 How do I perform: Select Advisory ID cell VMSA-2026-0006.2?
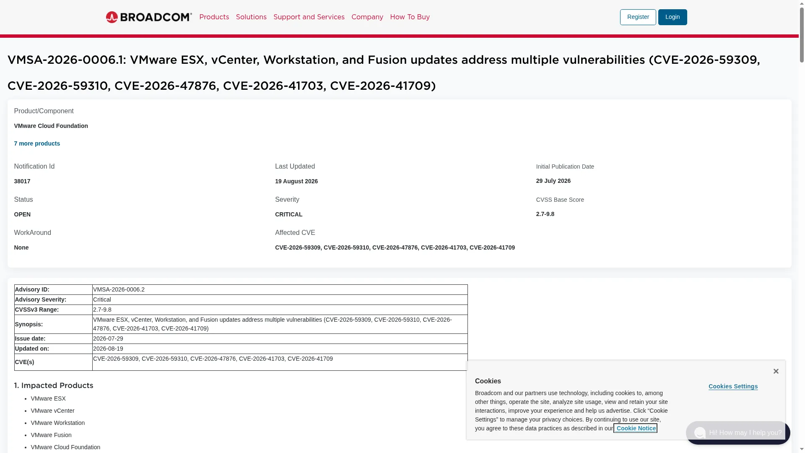[x=280, y=289]
